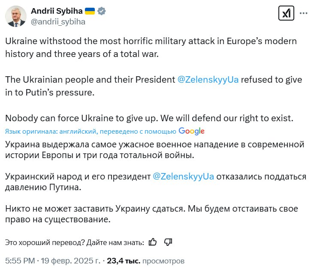The width and height of the screenshot is (317, 269).
Task: Open the three-dot more options menu
Action: 304,13
